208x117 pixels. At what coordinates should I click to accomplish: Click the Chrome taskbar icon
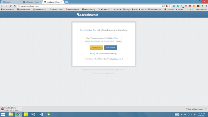[18, 114]
